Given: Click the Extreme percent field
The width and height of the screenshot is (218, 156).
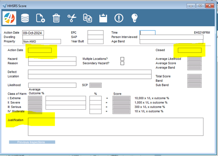Looking at the screenshot, I should (x=95, y=98).
